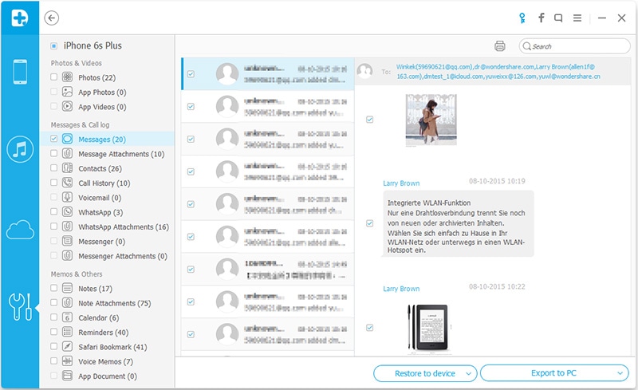This screenshot has width=638, height=390.
Task: Select Safari Bookmark (41) category
Action: [112, 347]
